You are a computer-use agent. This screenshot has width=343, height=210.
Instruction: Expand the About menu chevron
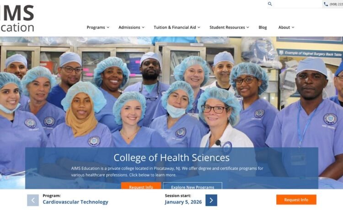(x=293, y=27)
